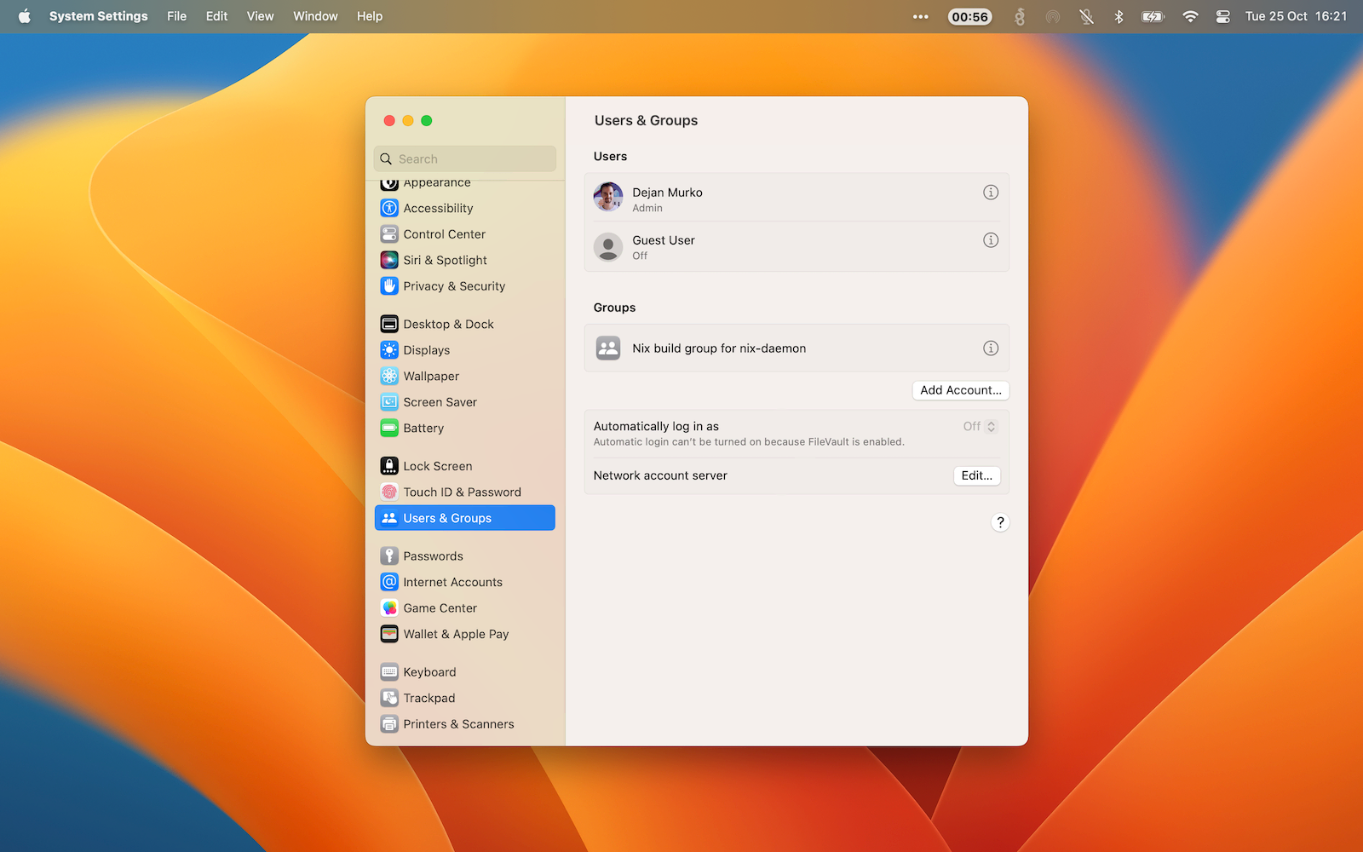Screen dimensions: 1363x852
Task: Click Edit for Network account server
Action: click(976, 476)
